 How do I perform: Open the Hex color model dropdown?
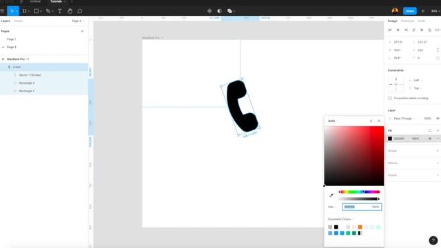click(332, 207)
